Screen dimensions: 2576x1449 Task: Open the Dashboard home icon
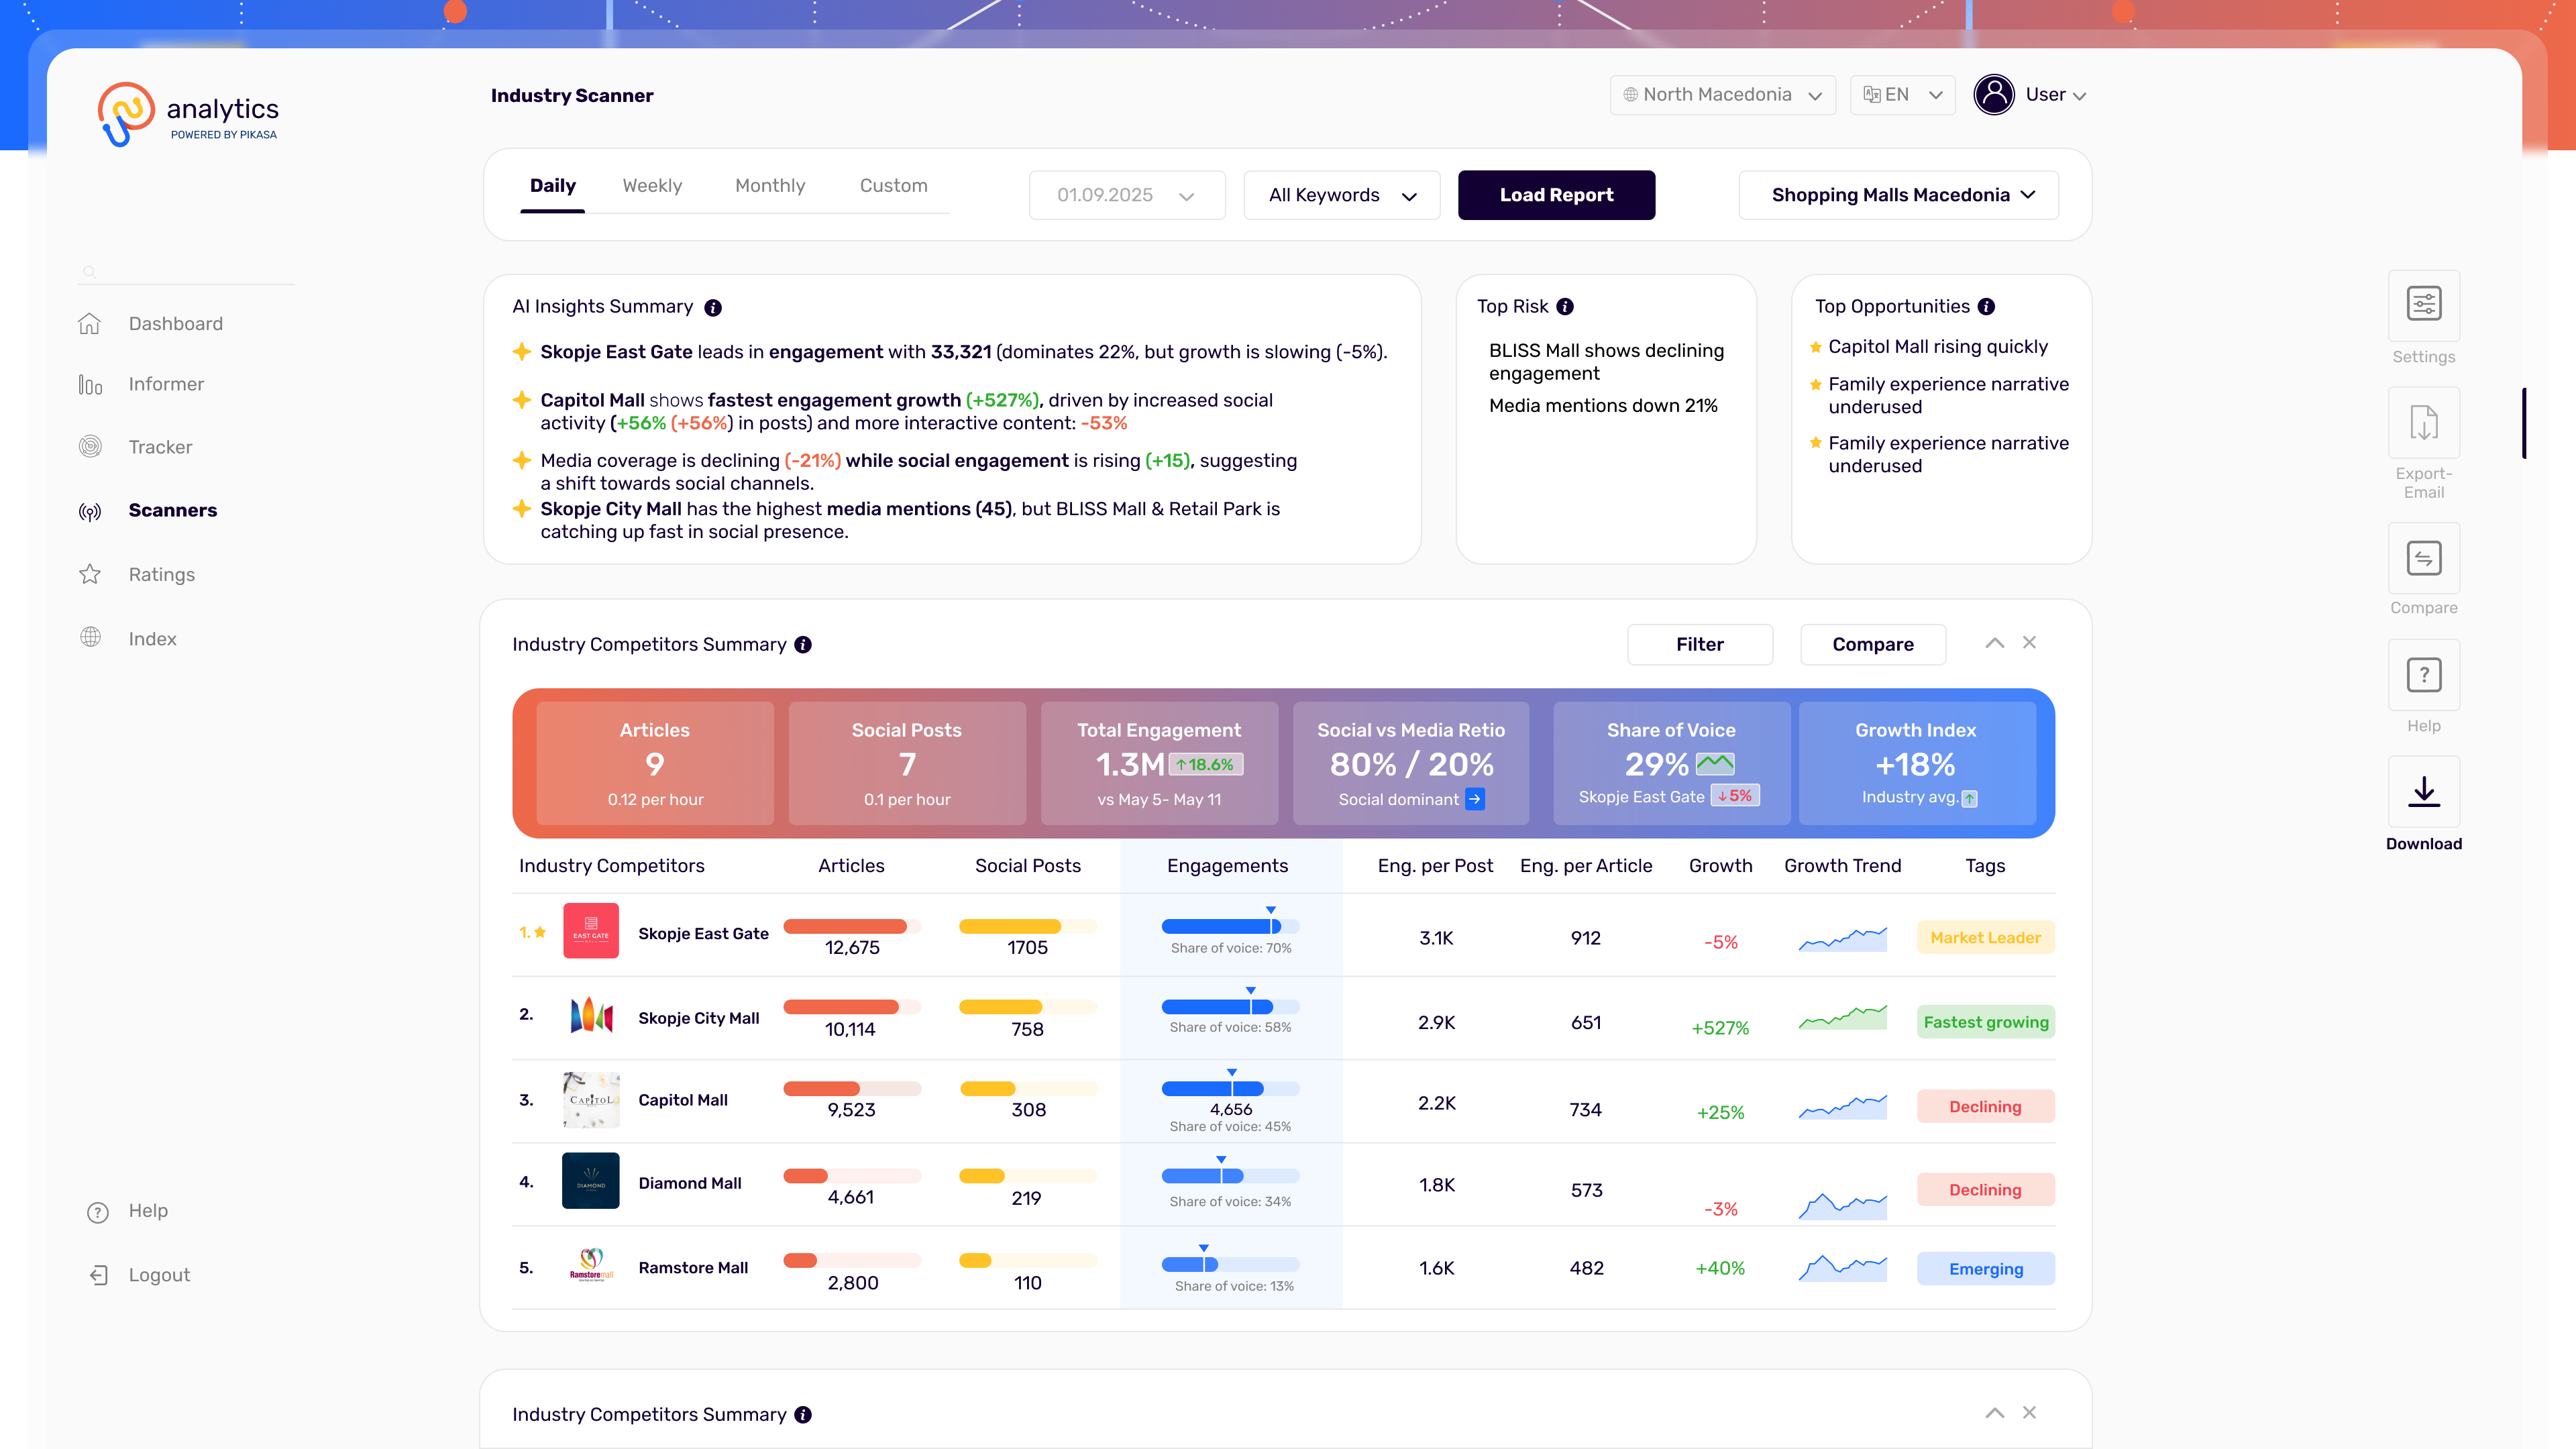(x=90, y=324)
